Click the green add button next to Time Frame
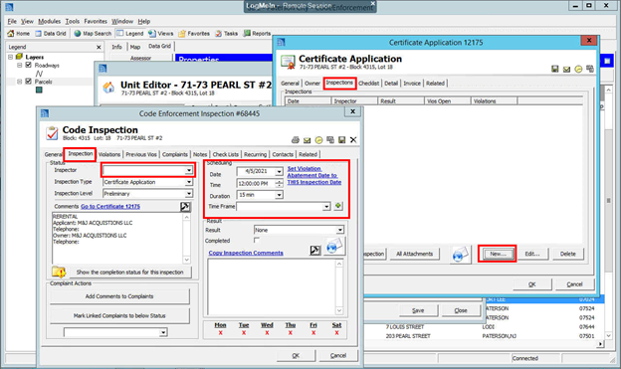 pos(337,206)
